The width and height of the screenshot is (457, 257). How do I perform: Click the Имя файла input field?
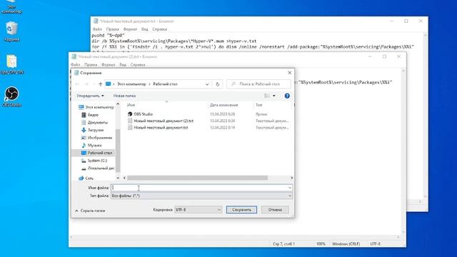[199, 188]
